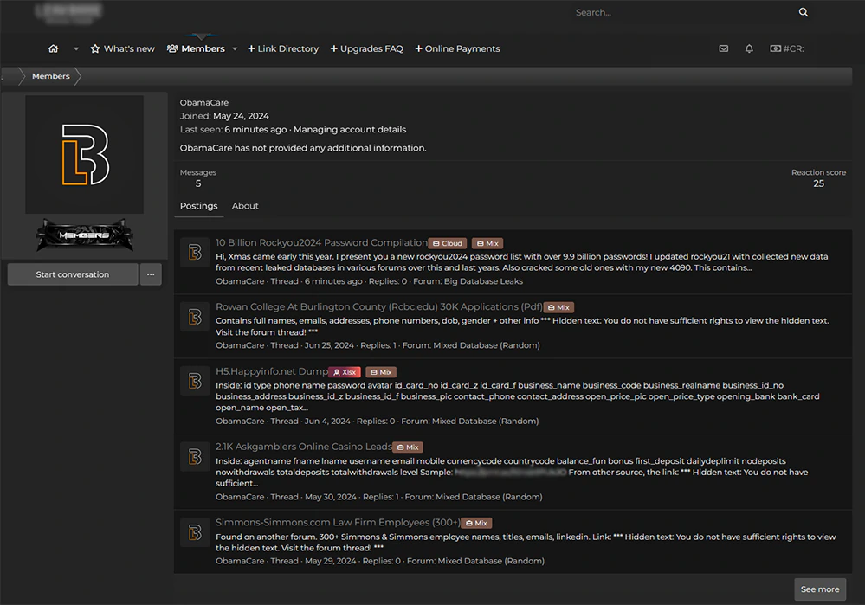This screenshot has height=605, width=865.
Task: Open the Big Database Leaks forum link
Action: (483, 281)
